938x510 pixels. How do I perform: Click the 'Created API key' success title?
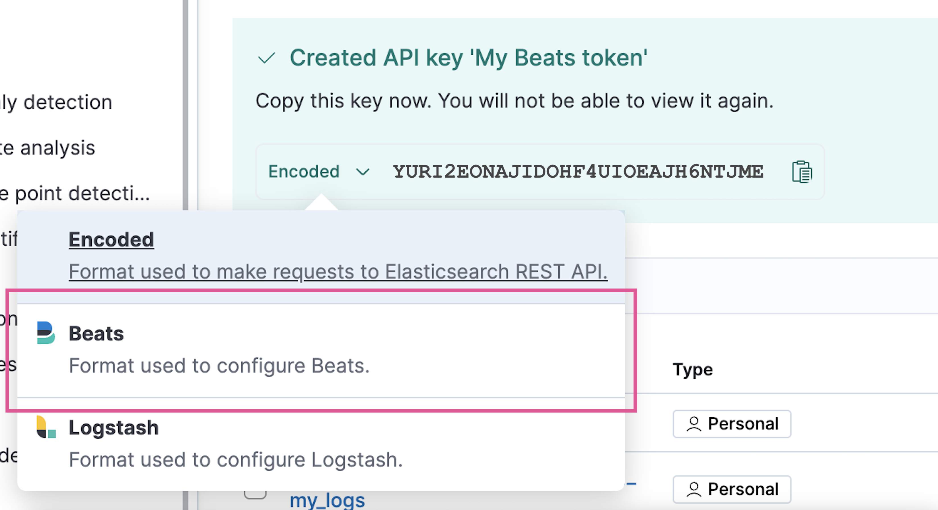pyautogui.click(x=468, y=58)
